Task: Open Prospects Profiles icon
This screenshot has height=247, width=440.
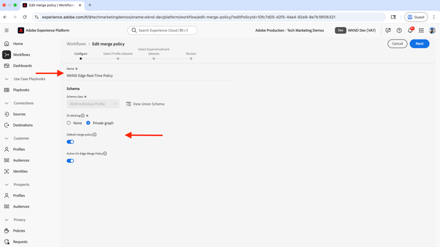Action: pos(6,195)
